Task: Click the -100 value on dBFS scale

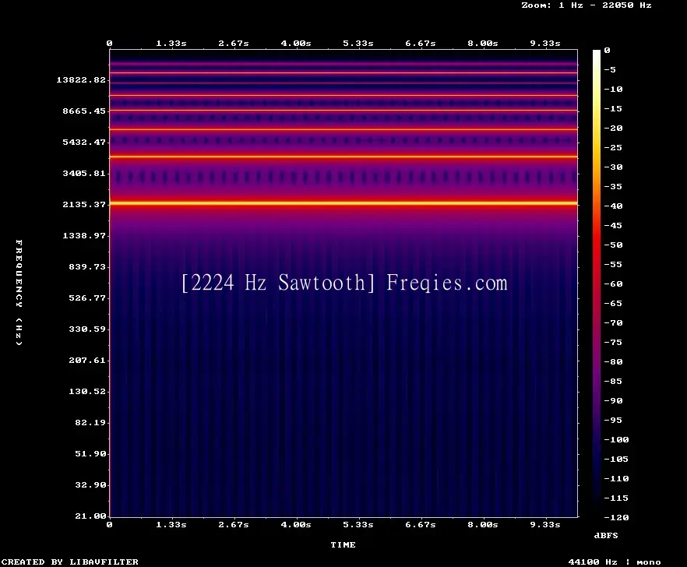Action: point(616,439)
